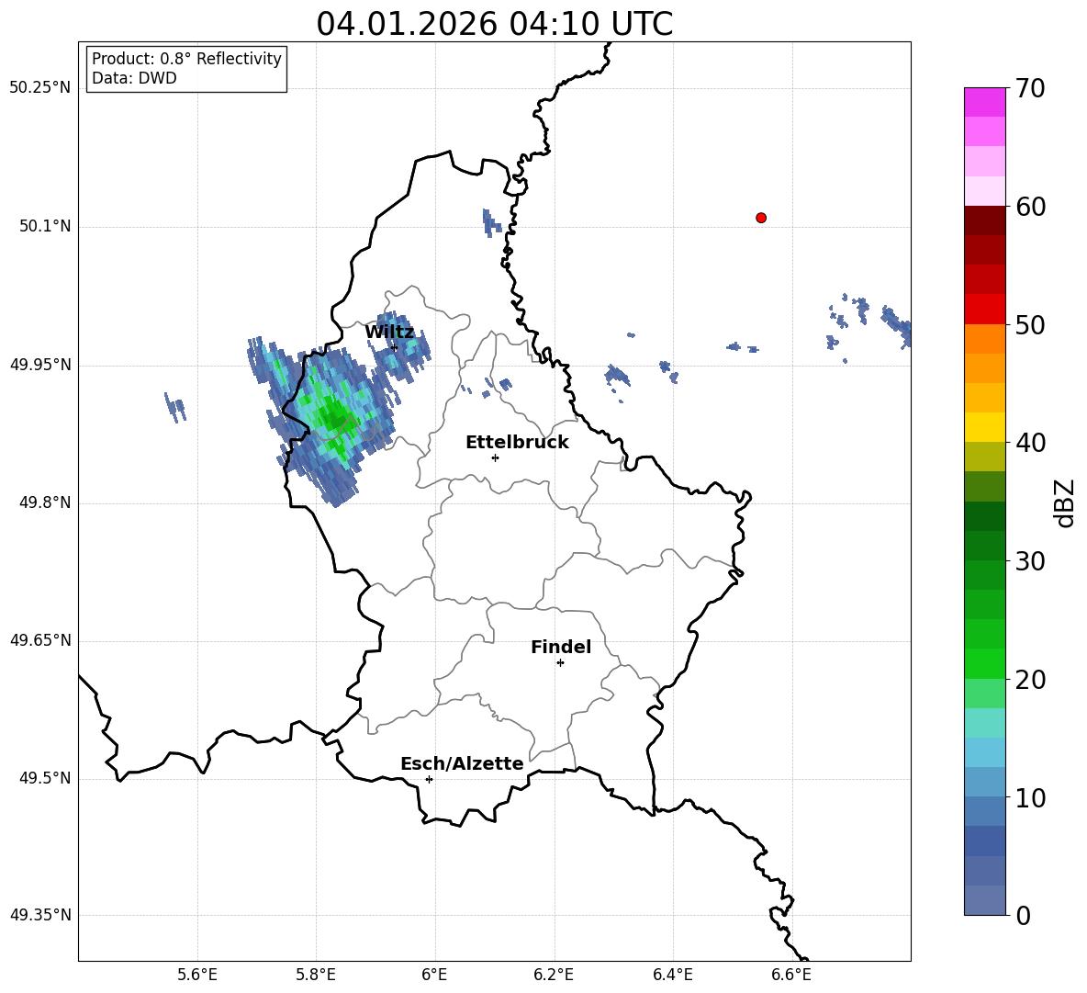Click the dark green colorbar segment near 30
The height and width of the screenshot is (993, 1087).
984,546
